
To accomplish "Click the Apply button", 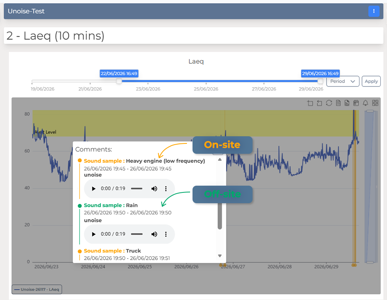I will click(371, 81).
